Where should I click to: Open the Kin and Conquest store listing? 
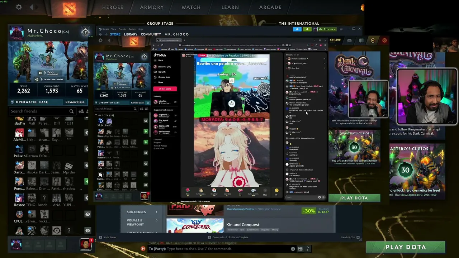click(x=243, y=225)
